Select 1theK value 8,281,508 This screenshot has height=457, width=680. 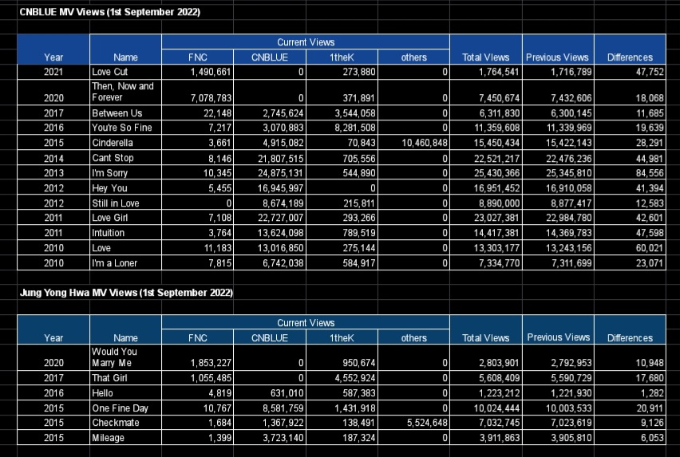pos(342,128)
